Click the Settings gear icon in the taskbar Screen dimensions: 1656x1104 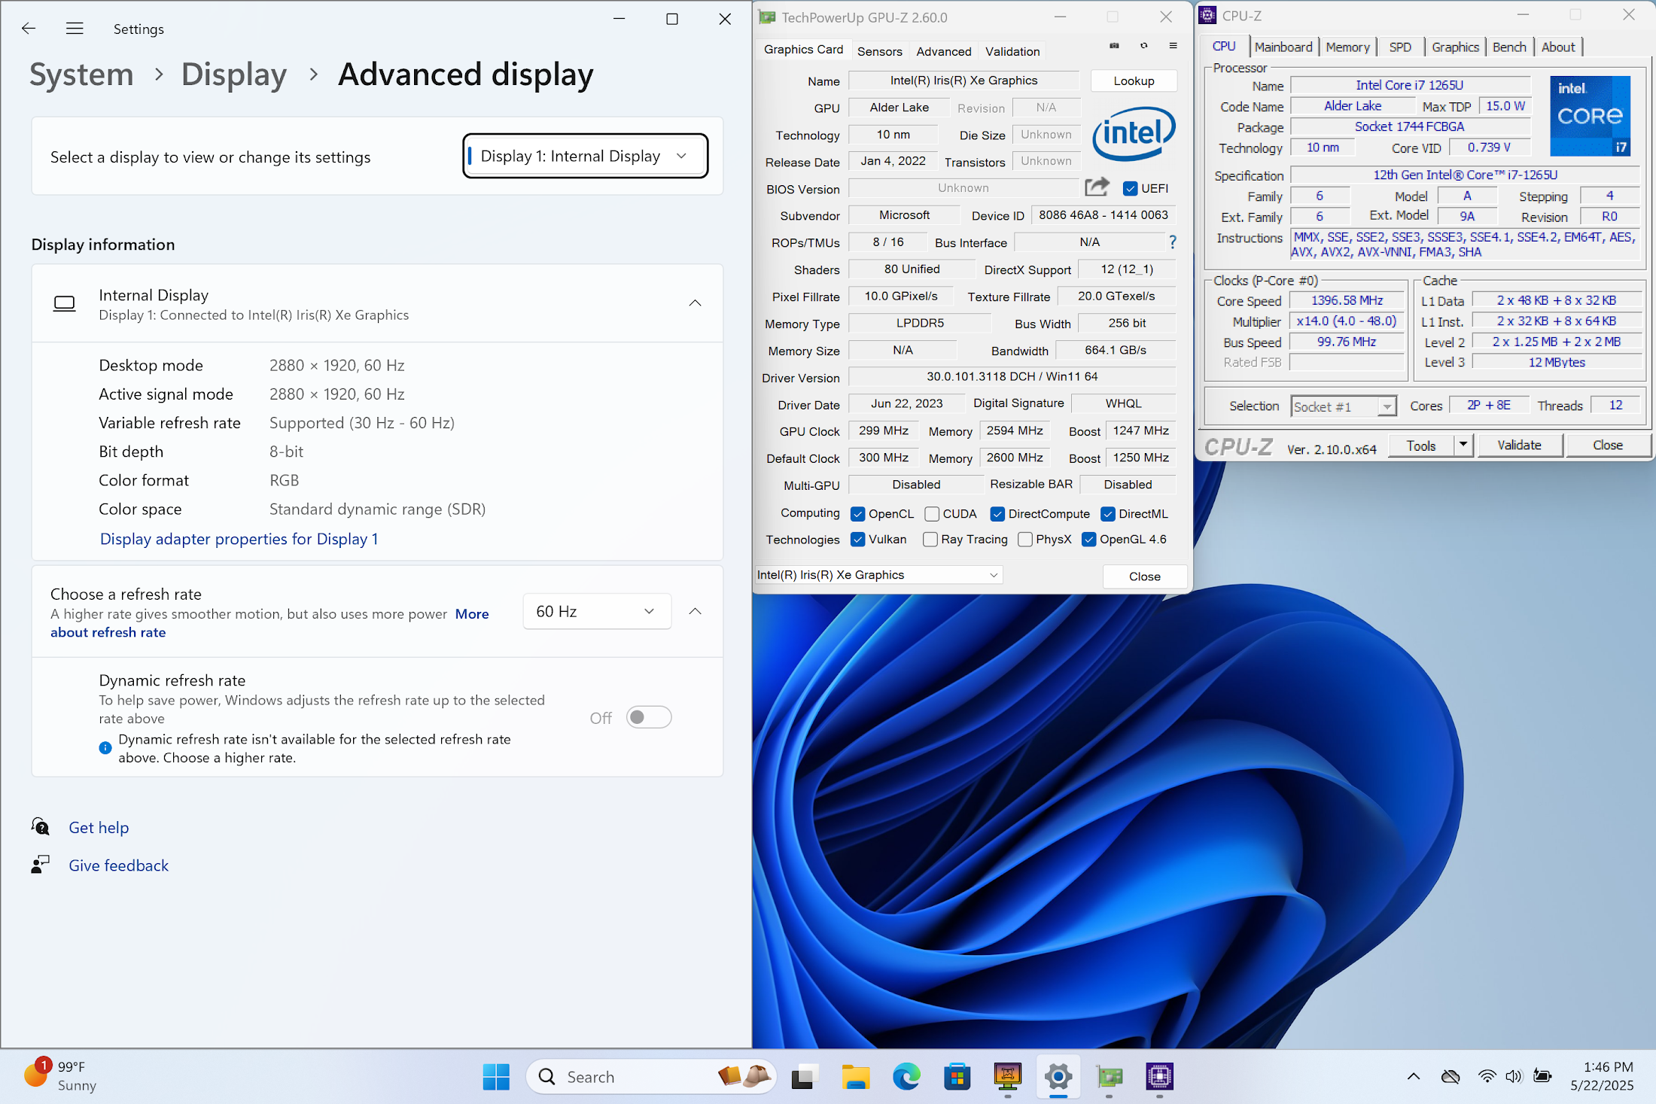(x=1058, y=1077)
